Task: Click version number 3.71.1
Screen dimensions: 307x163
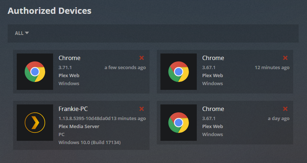Action: 65,67
